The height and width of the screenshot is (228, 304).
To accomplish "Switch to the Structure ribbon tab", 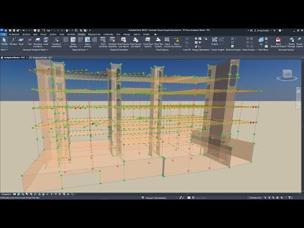I will [x=27, y=34].
